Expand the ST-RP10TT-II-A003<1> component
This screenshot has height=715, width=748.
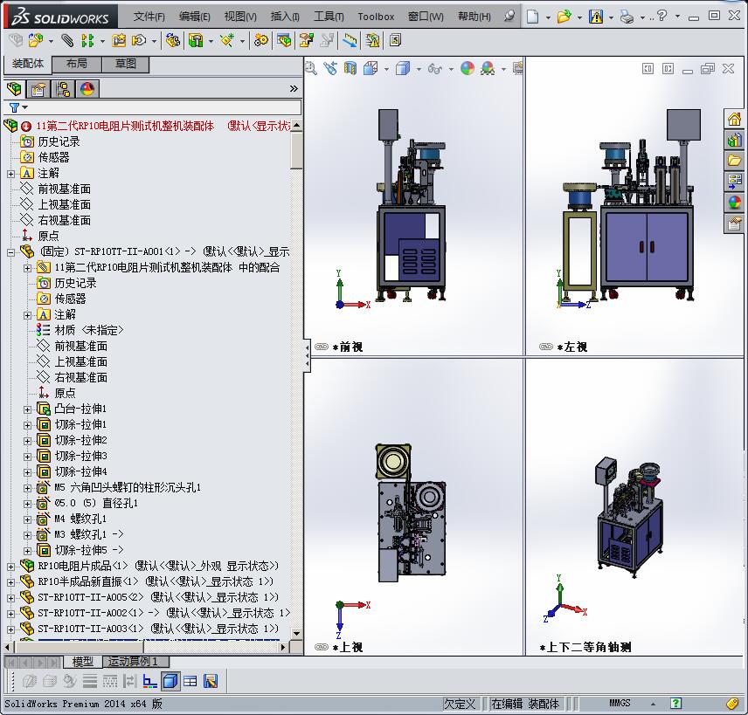click(10, 629)
